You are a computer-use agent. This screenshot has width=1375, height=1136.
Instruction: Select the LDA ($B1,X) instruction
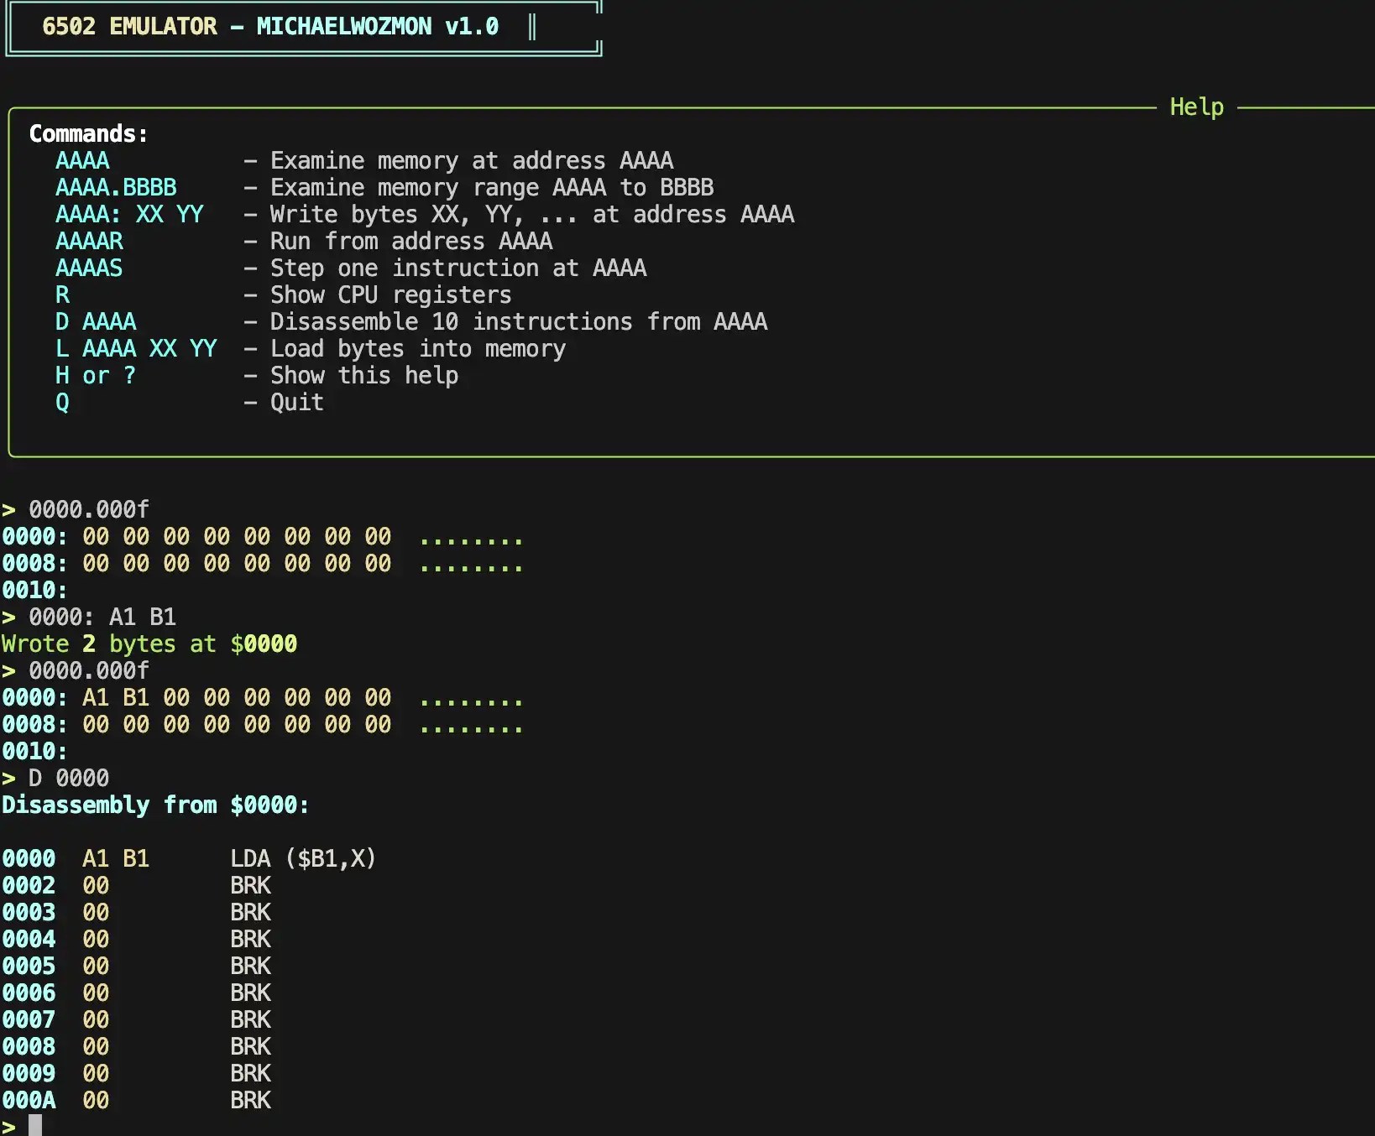(303, 859)
